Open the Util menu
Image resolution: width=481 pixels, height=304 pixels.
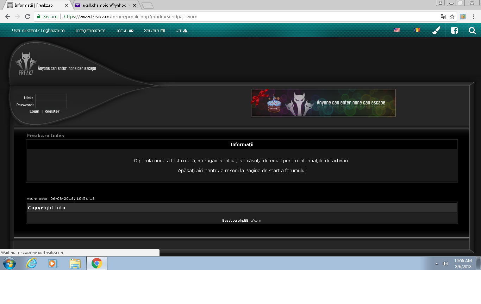pyautogui.click(x=181, y=31)
